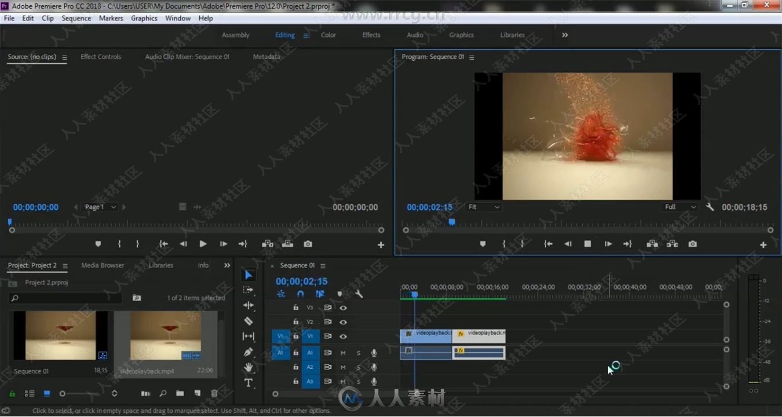
Task: Open Sequence 01 timeline panel menu
Action: click(x=323, y=266)
